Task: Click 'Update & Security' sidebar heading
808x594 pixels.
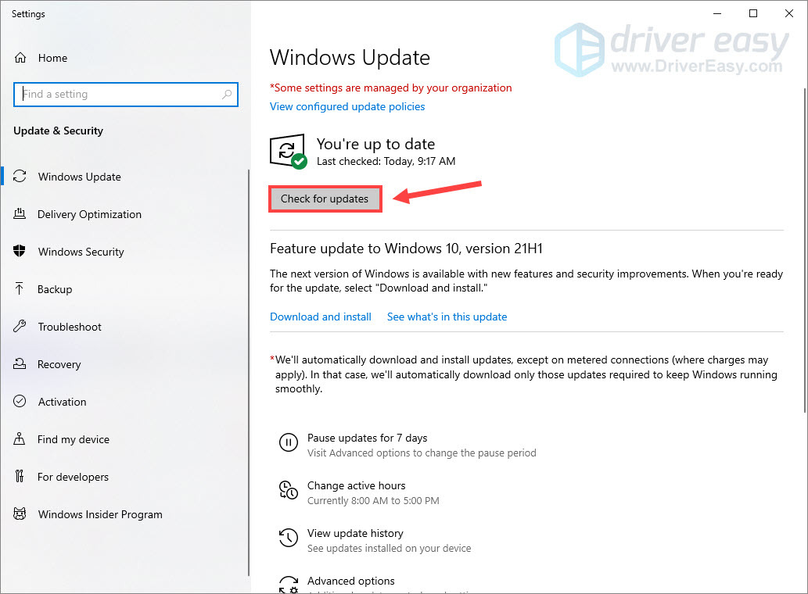Action: 58,131
